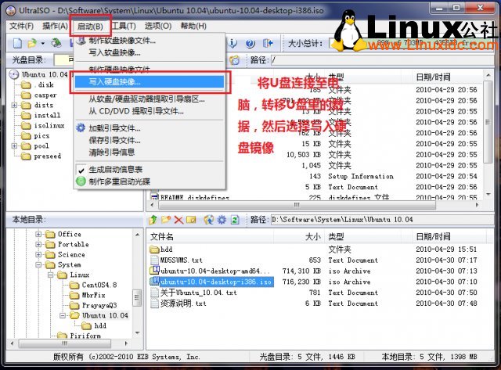Click the disc-folder icon left of upper 路径
Viewport: 501px width, 370px height.
point(235,60)
